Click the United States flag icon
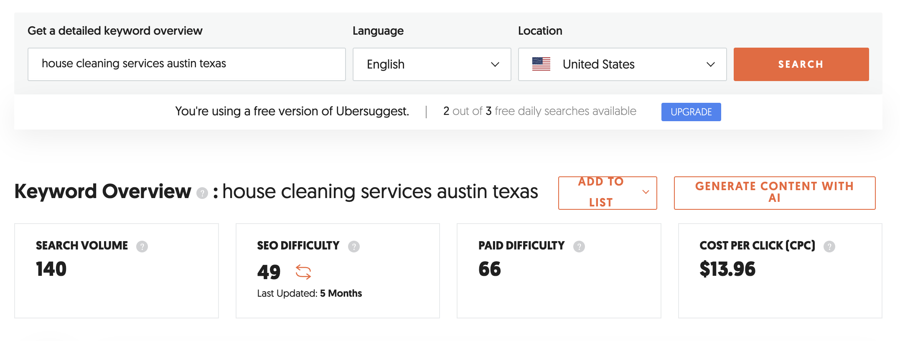The width and height of the screenshot is (900, 341). [541, 64]
